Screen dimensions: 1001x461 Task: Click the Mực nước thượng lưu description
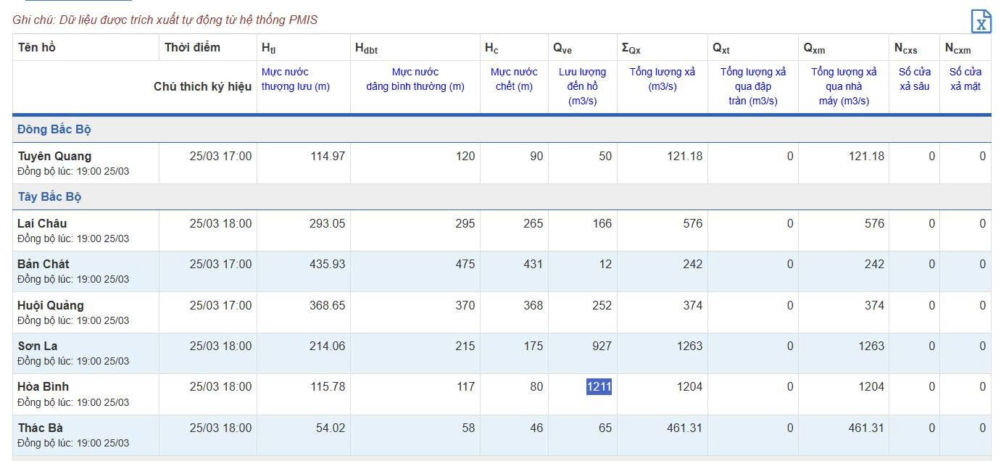pyautogui.click(x=295, y=79)
